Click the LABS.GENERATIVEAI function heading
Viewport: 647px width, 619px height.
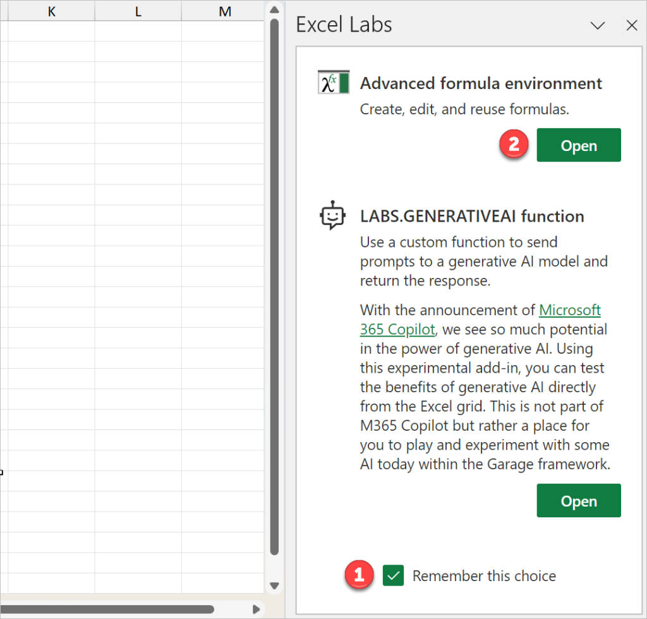point(472,216)
